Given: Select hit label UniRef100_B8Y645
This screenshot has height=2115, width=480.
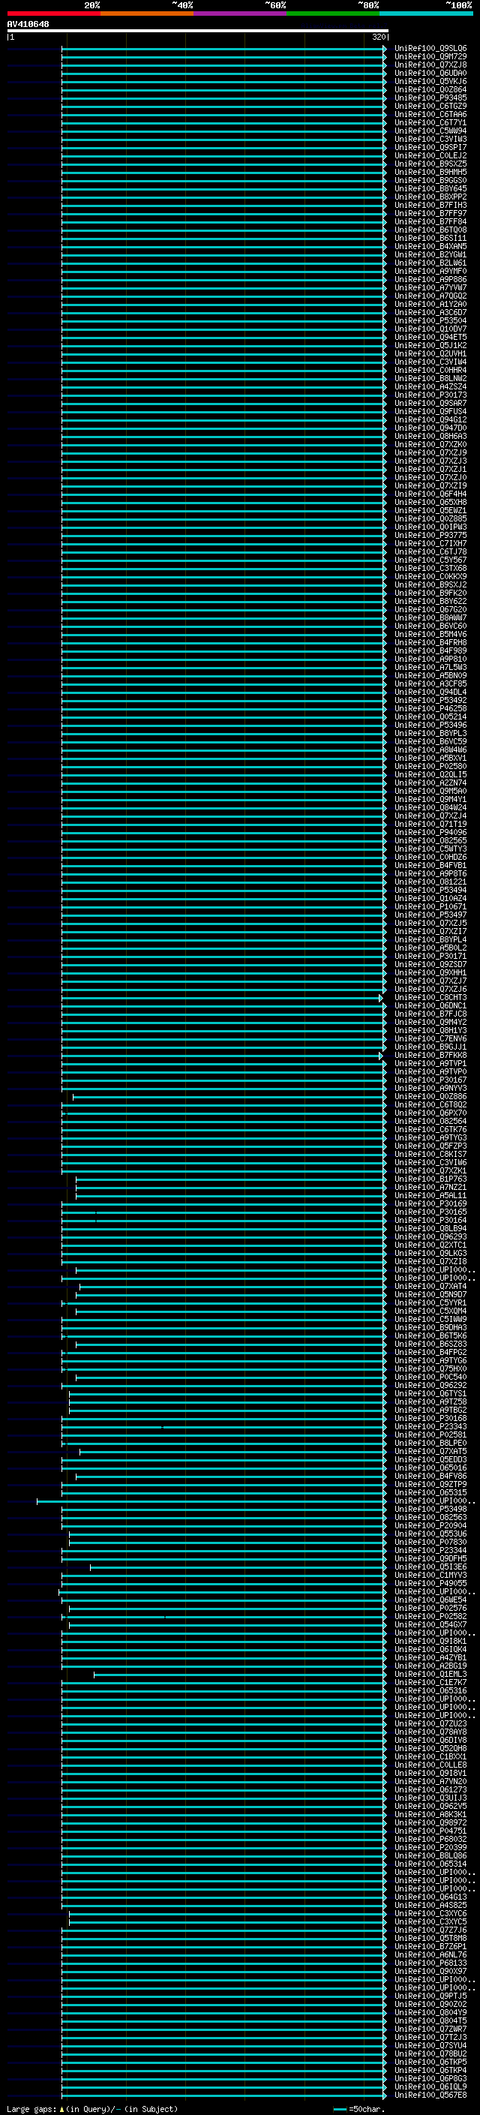Looking at the screenshot, I should point(430,189).
